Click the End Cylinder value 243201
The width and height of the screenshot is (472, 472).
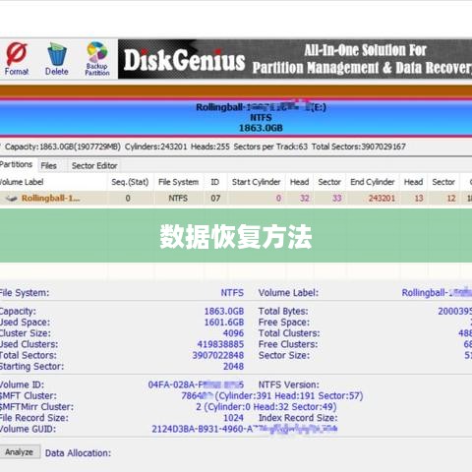click(382, 198)
